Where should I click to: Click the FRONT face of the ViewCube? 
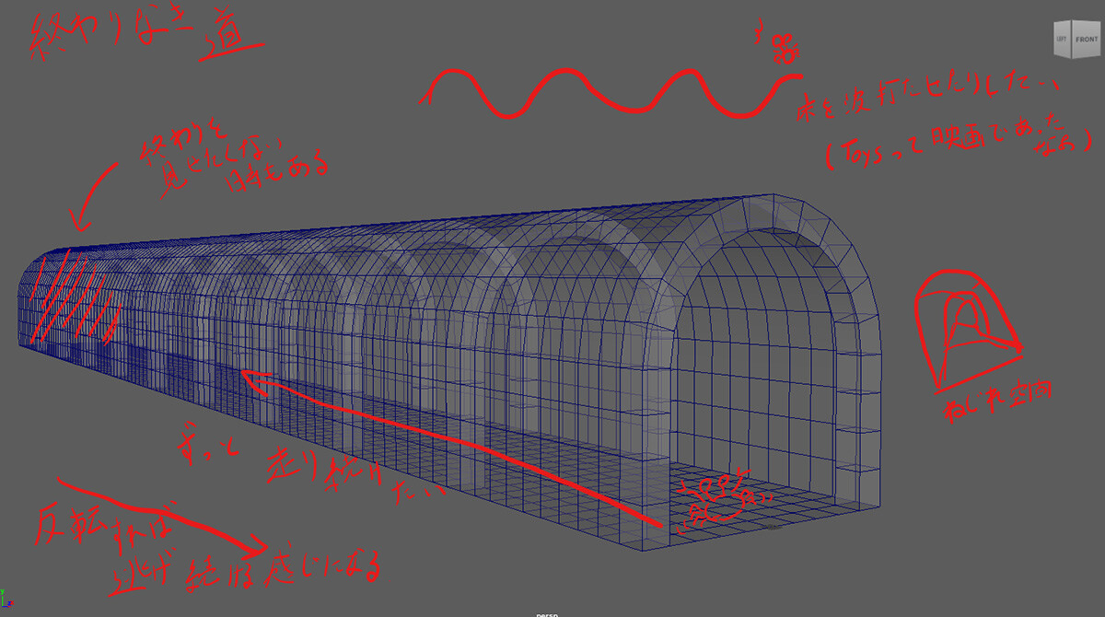coord(1086,41)
